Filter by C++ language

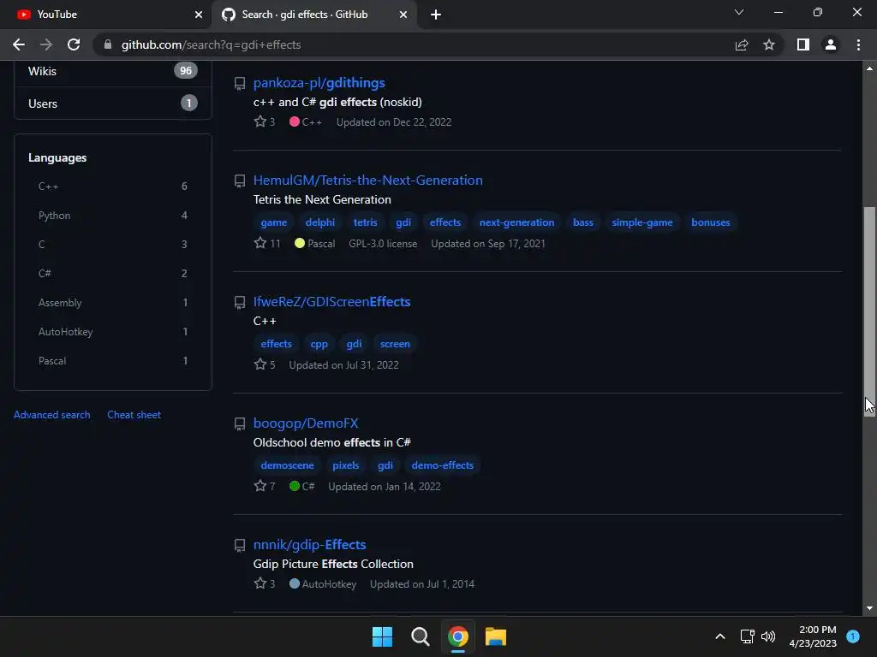click(x=112, y=186)
